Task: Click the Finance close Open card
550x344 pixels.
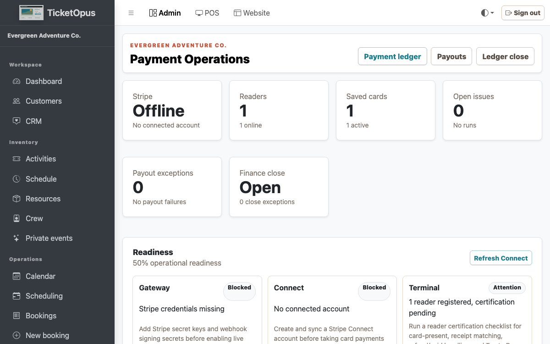Action: (279, 187)
